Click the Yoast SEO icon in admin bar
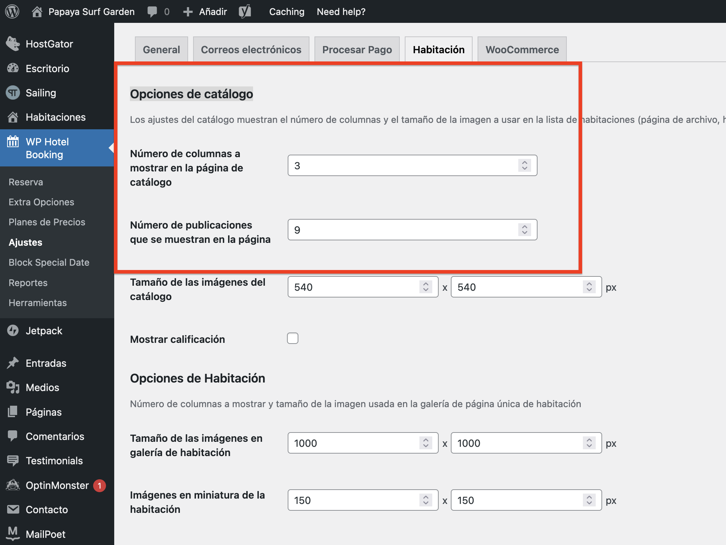The image size is (726, 545). pyautogui.click(x=245, y=11)
